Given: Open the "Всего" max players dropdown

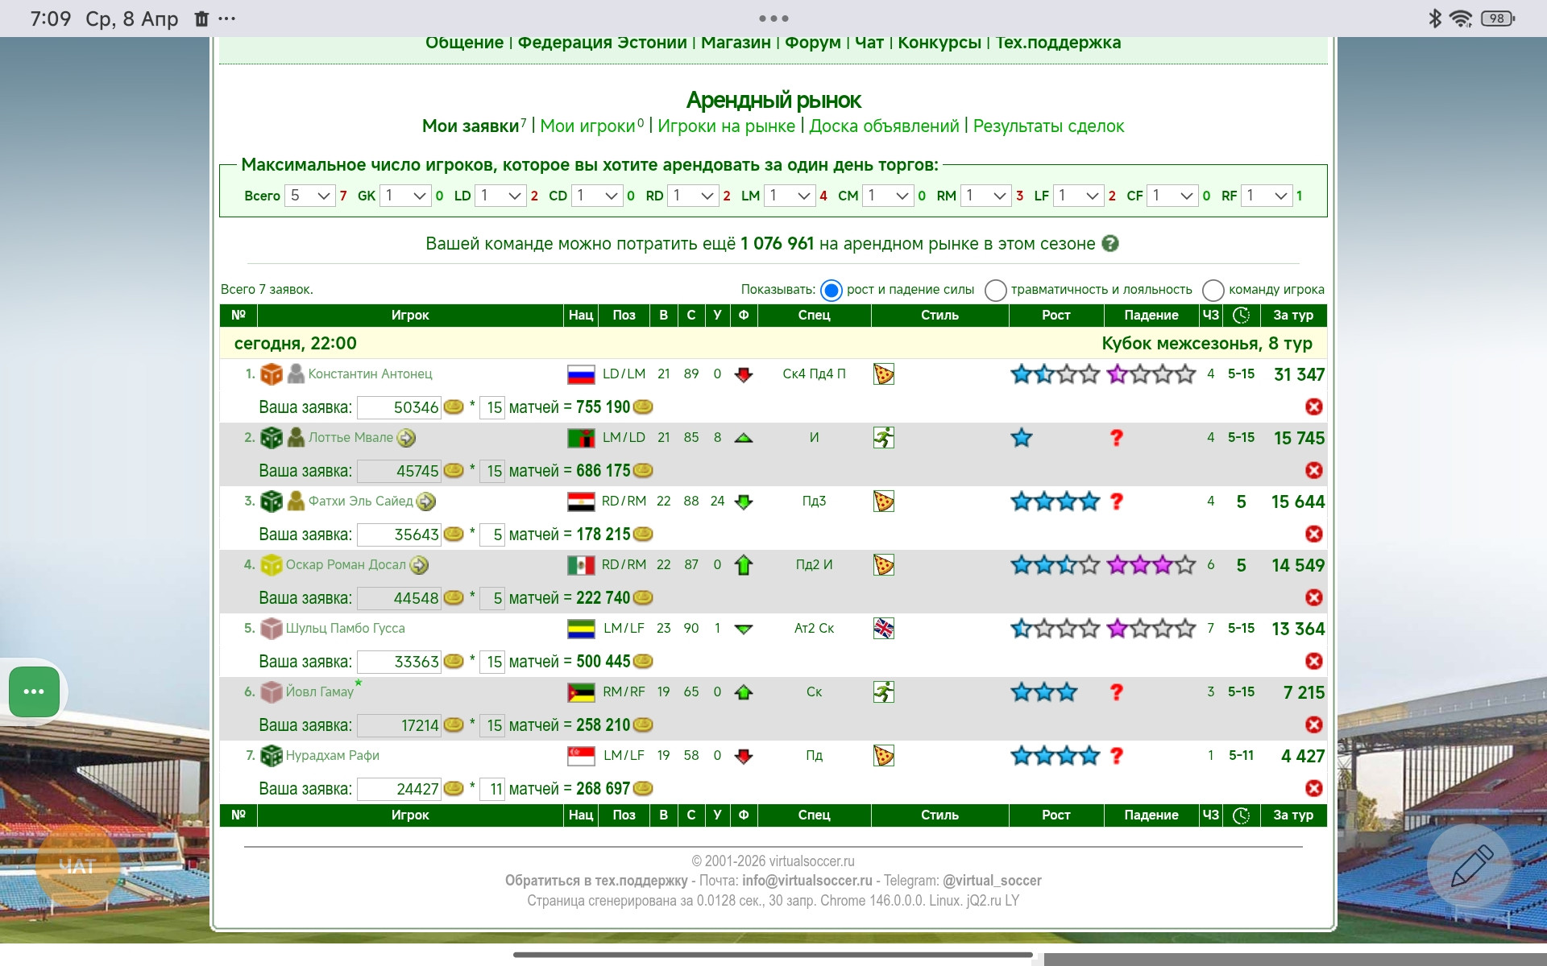Looking at the screenshot, I should [310, 196].
